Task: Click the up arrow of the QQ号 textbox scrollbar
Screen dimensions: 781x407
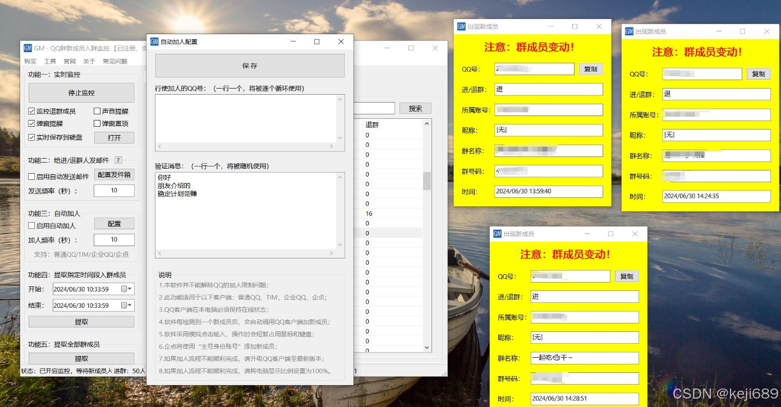Action: [340, 100]
